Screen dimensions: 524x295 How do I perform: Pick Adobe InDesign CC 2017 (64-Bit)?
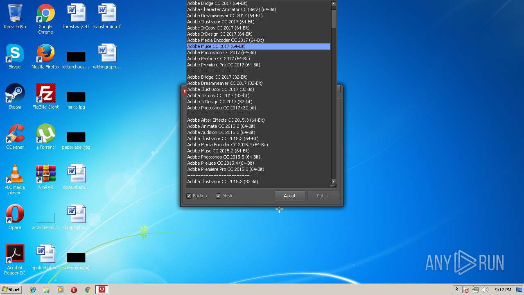pyautogui.click(x=258, y=34)
